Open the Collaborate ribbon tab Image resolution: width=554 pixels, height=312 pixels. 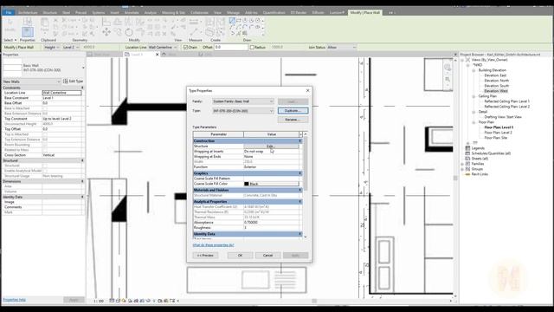(x=199, y=12)
